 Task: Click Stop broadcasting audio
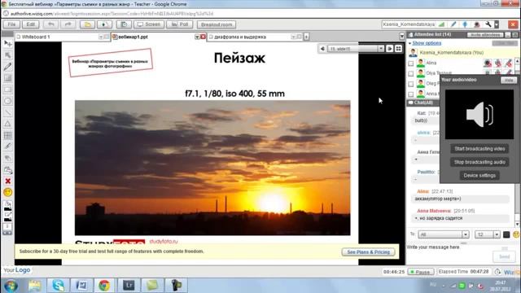point(479,162)
